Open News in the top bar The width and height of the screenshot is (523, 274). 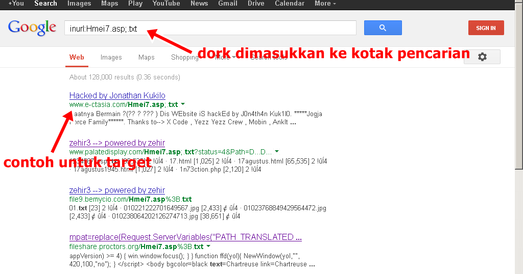tap(199, 4)
